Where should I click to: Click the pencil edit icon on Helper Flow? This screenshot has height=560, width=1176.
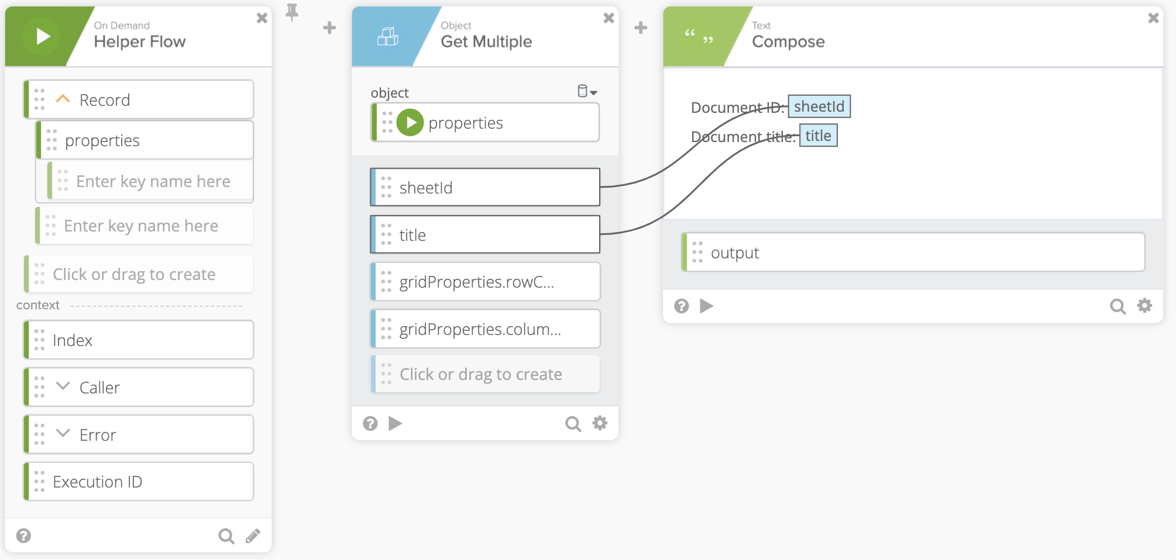pos(253,536)
